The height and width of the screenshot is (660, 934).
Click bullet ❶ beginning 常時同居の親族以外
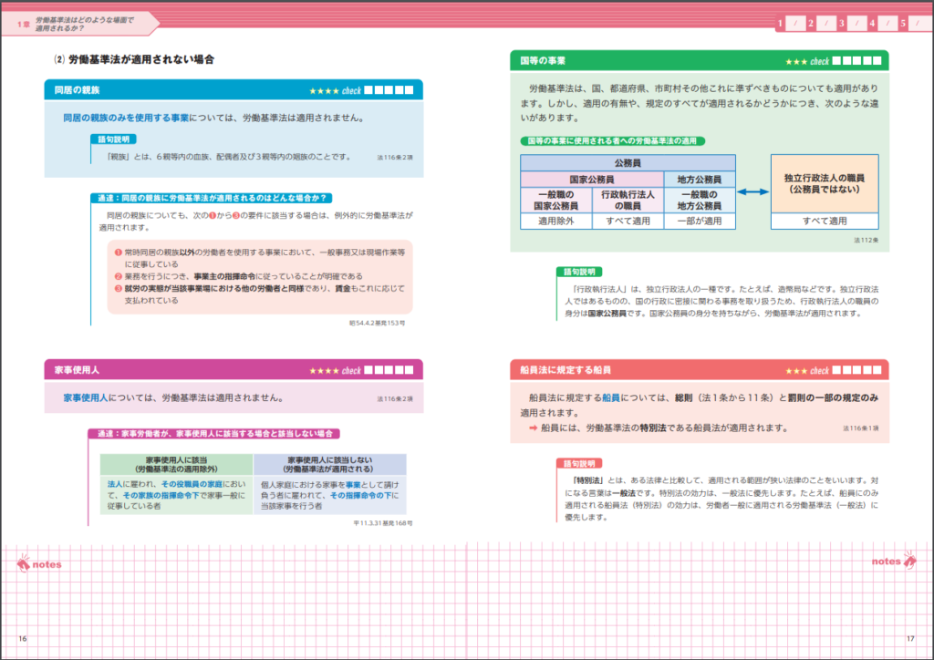click(x=118, y=253)
